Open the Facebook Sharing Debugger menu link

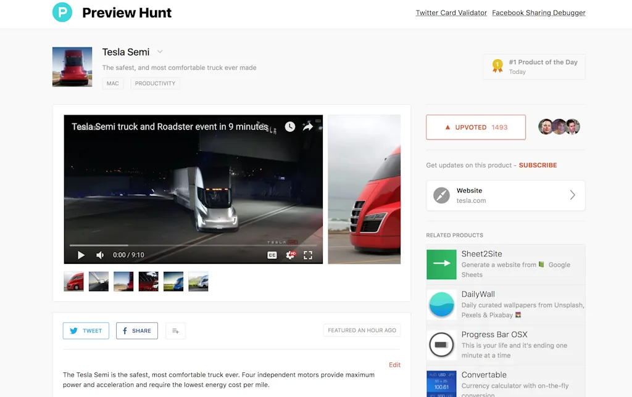pos(538,12)
